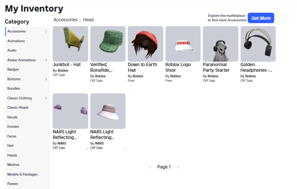The height and width of the screenshot is (189, 297).
Task: Expand the Classic Clothing chevron
Action: (46, 98)
